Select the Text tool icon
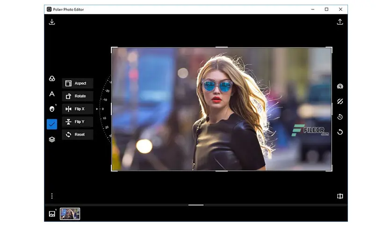The width and height of the screenshot is (391, 226). point(52,94)
